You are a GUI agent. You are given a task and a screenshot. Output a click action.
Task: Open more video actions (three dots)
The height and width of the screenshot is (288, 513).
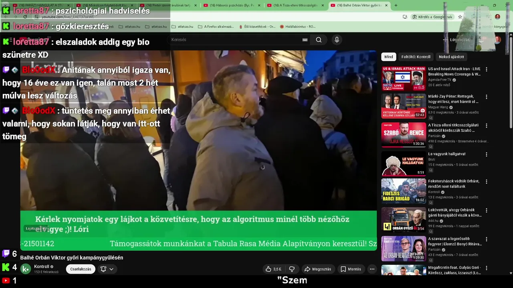click(372, 269)
